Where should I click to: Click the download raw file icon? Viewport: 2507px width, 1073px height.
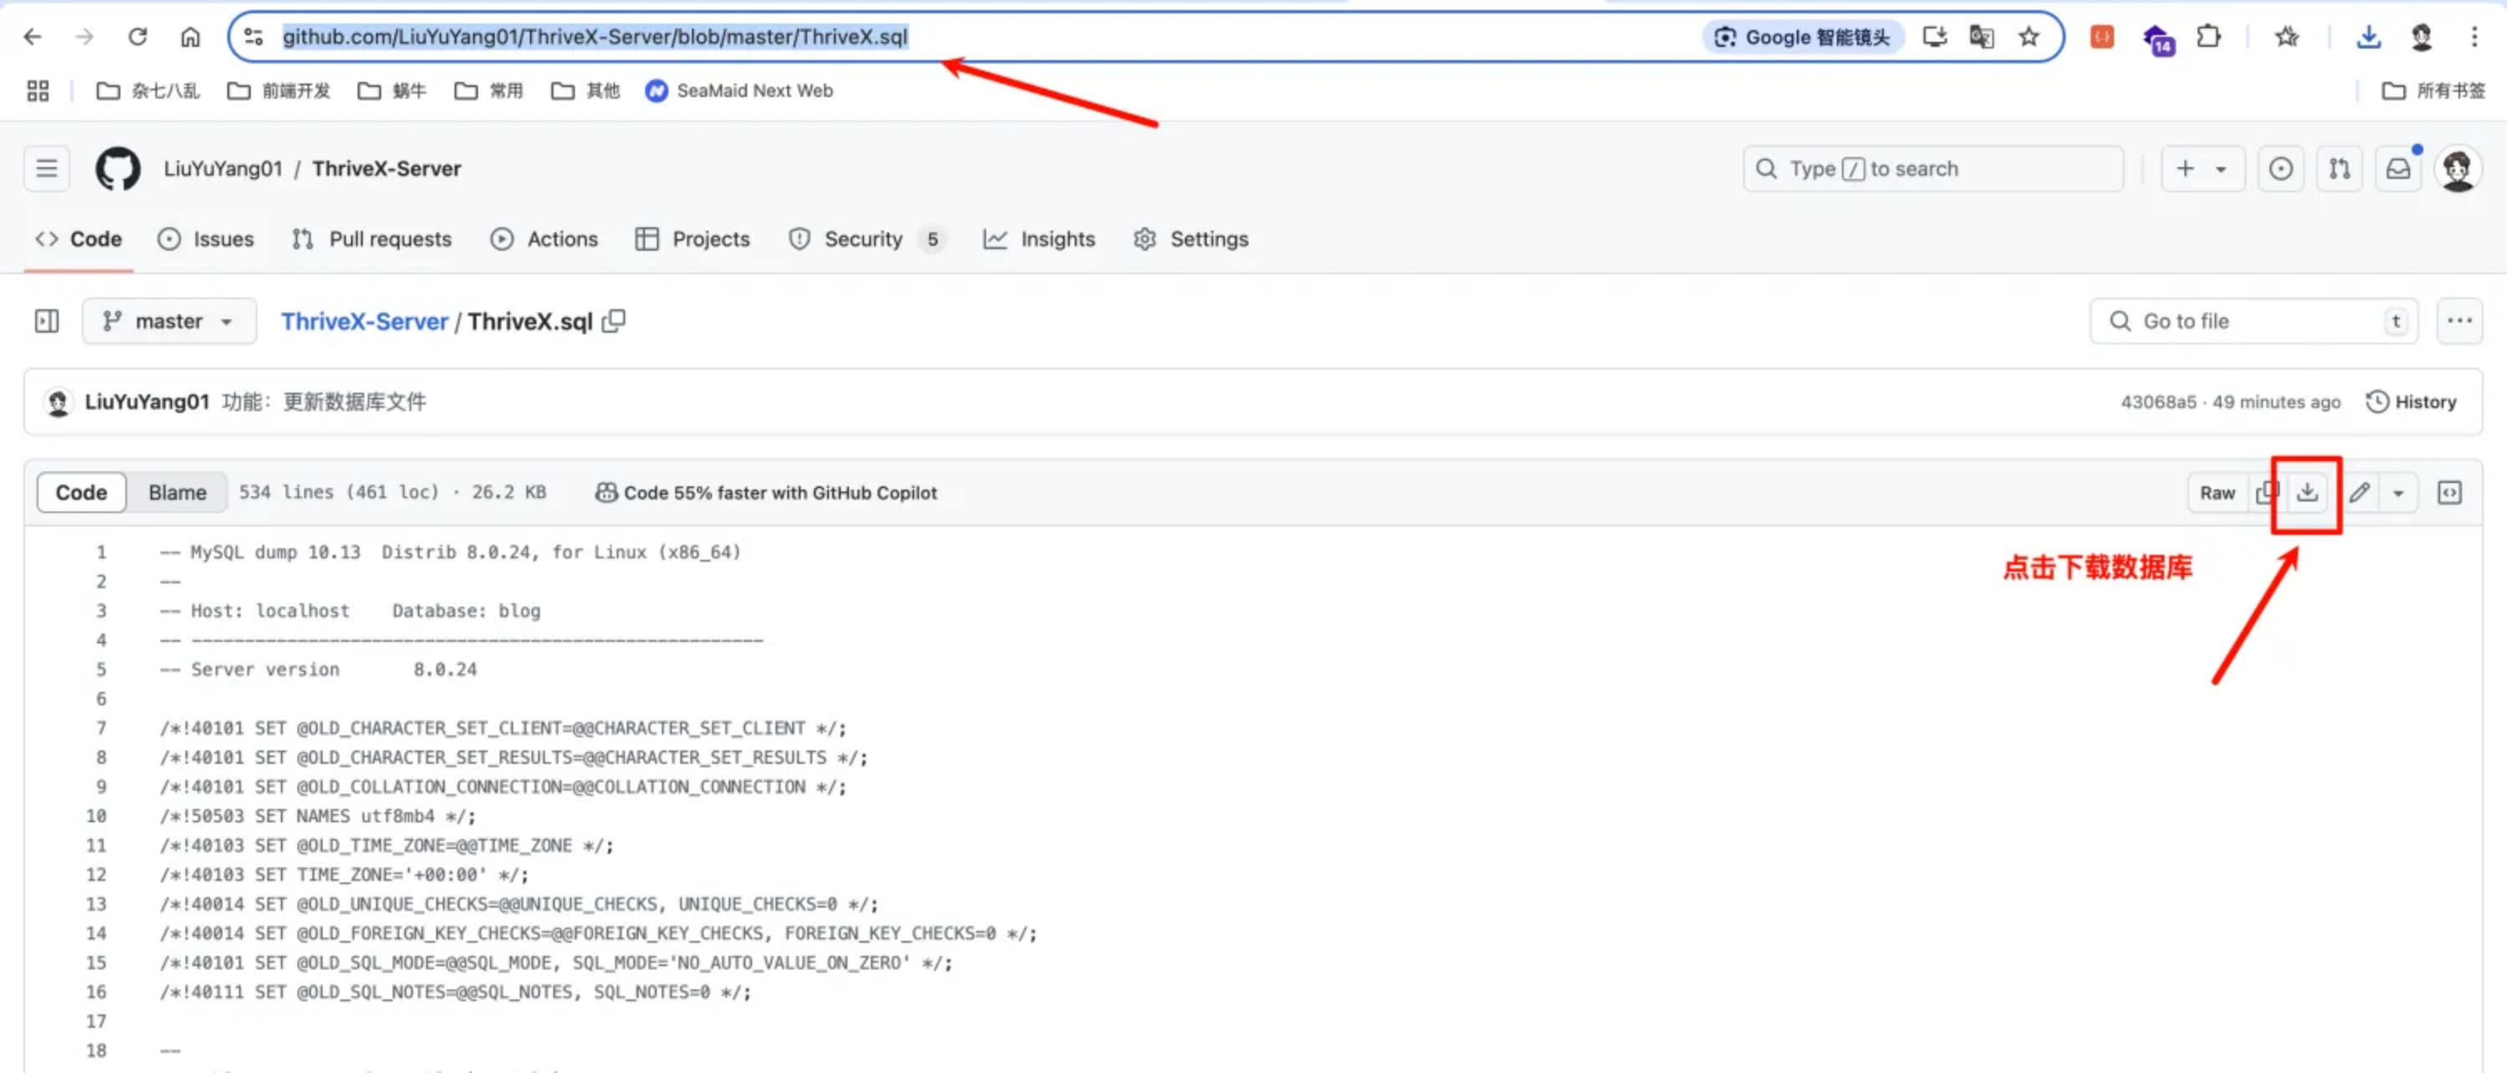(x=2306, y=491)
